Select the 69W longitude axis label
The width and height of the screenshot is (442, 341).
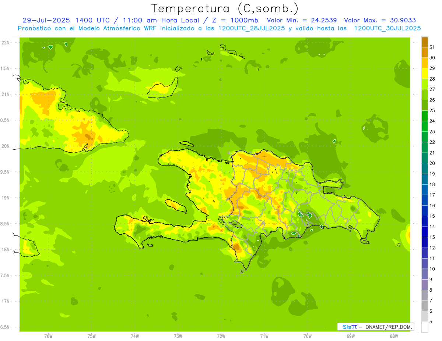pos(351,337)
